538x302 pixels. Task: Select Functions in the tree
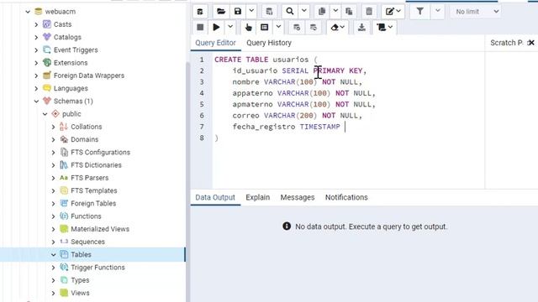point(86,216)
